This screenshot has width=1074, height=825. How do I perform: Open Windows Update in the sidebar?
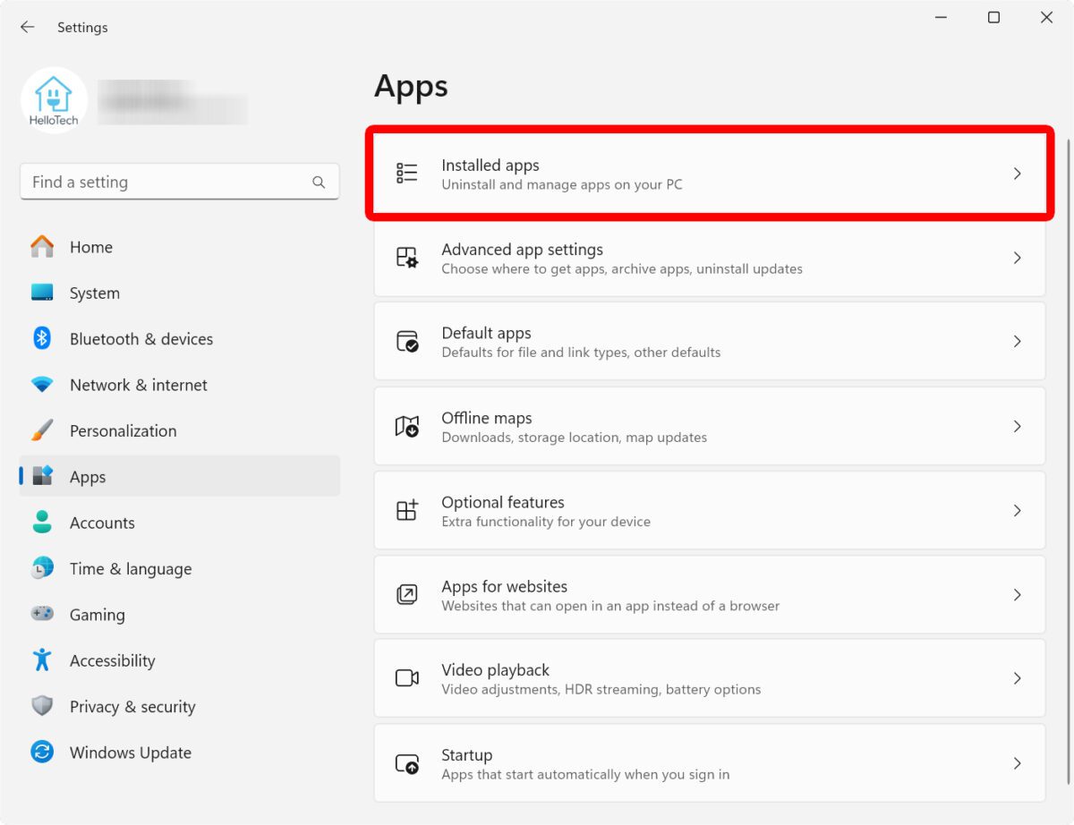click(x=130, y=753)
